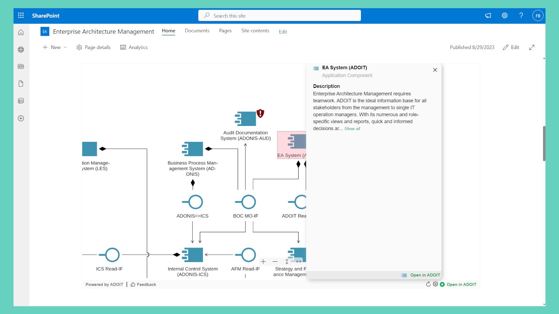Open the help question mark
Viewport: 559px width, 314px height.
(521, 16)
